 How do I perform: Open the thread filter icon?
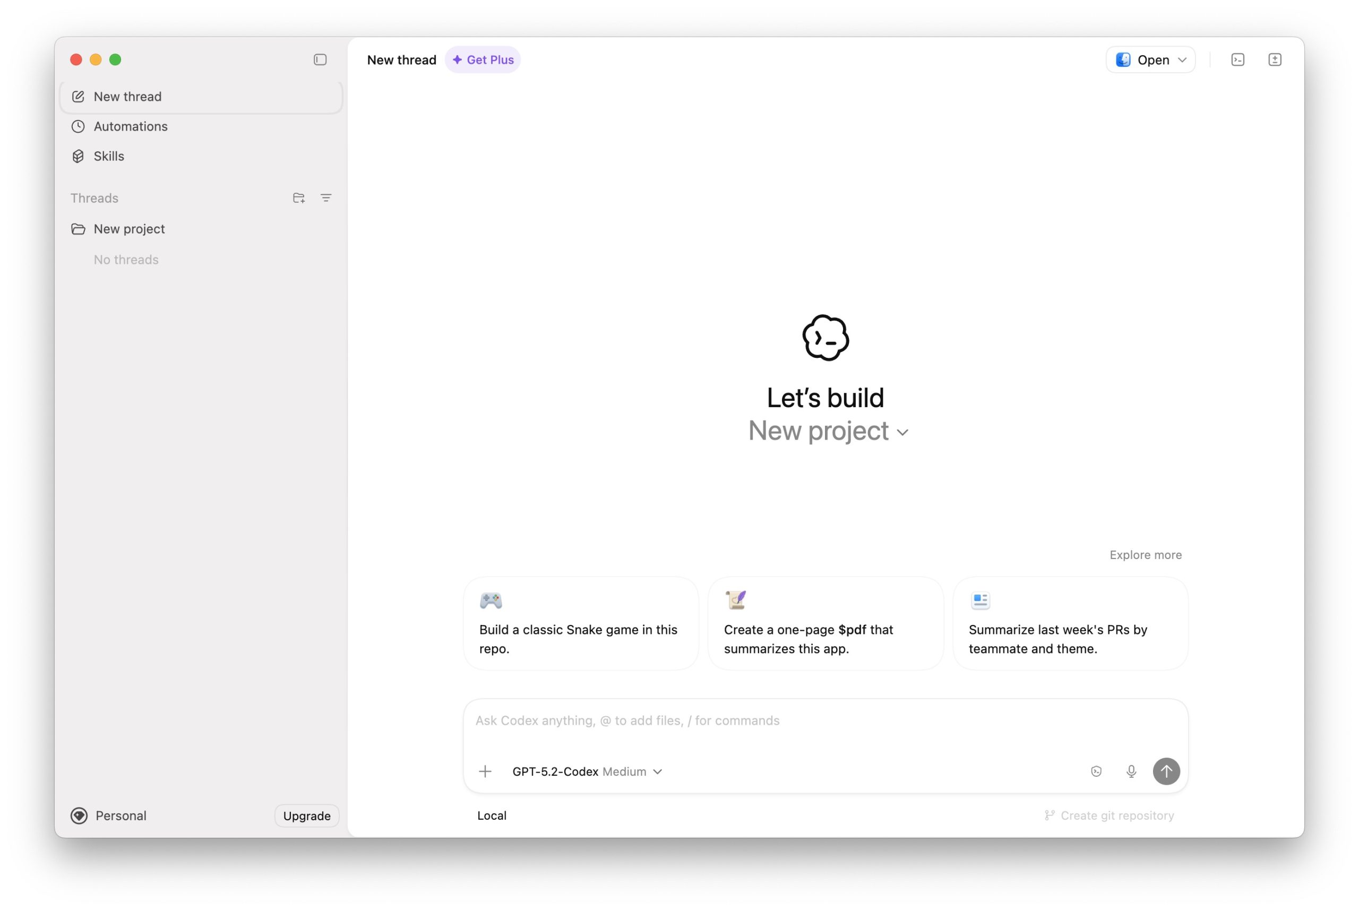point(325,198)
